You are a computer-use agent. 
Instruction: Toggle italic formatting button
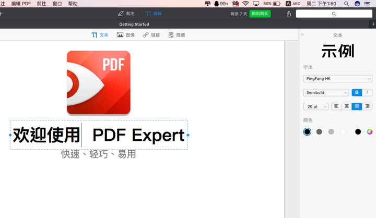[x=367, y=92]
